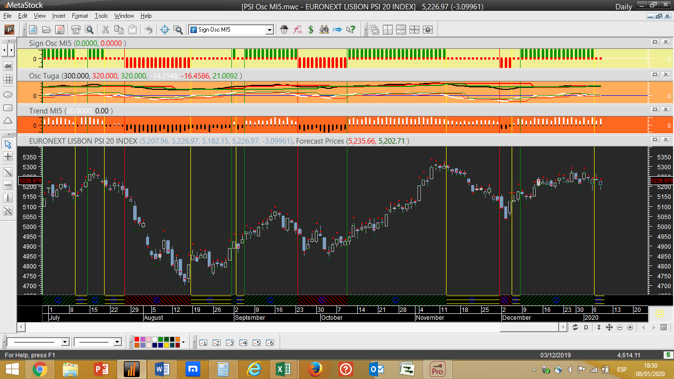Open The Explorer binoculars icon
The image size is (674, 379).
324,30
